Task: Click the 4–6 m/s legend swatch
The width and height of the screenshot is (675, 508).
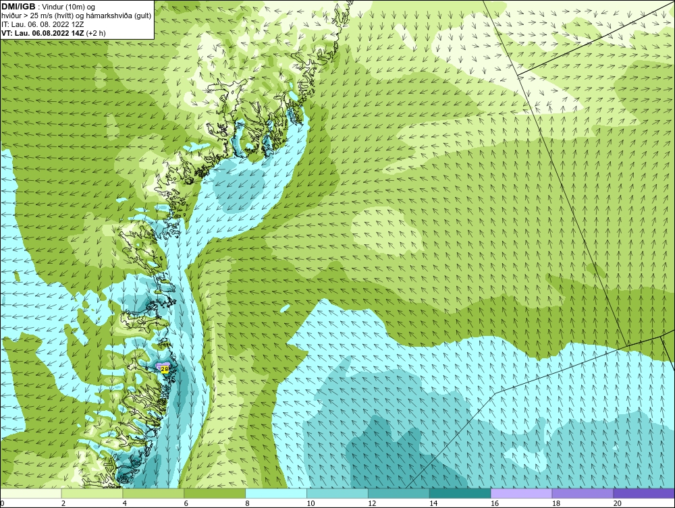Action: (x=153, y=493)
